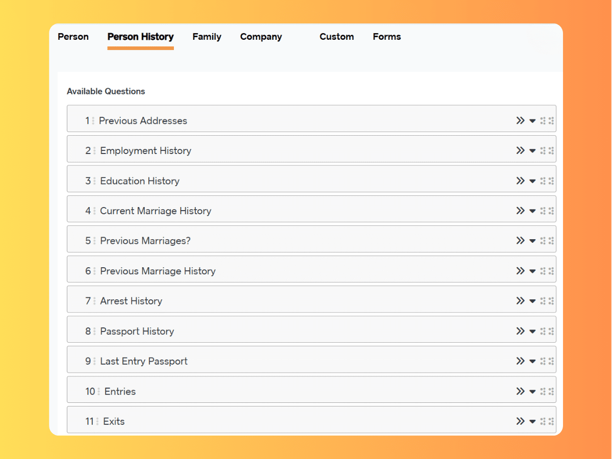This screenshot has width=612, height=459.
Task: Click double-chevron icon on Last Entry Passport row
Action: (x=520, y=361)
